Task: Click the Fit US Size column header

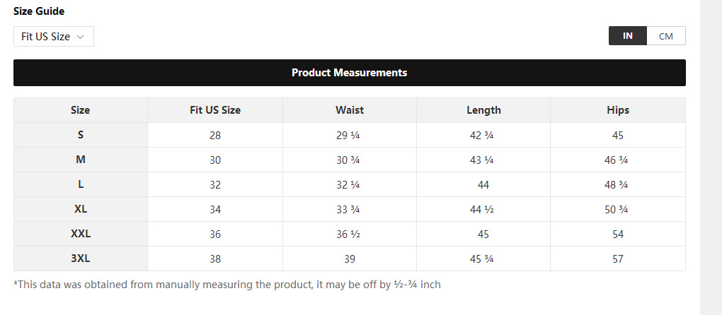Action: [215, 110]
